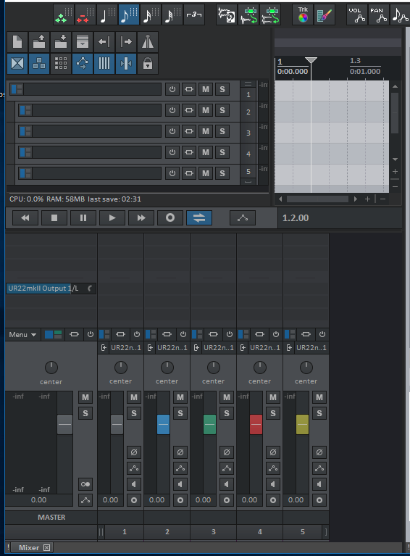Toggle triplet grid icon
The height and width of the screenshot is (556, 410).
(194, 15)
